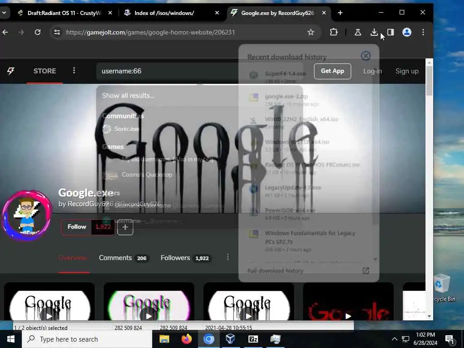Viewport: 464px width, 348px height.
Task: Click Show all results in search dropdown
Action: 128,96
